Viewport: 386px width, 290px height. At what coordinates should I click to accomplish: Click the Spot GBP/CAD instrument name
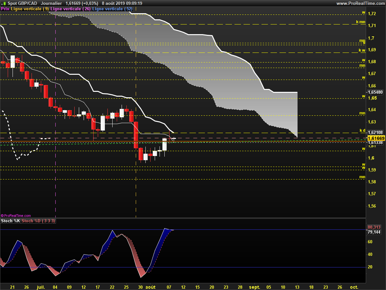[x=22, y=3]
